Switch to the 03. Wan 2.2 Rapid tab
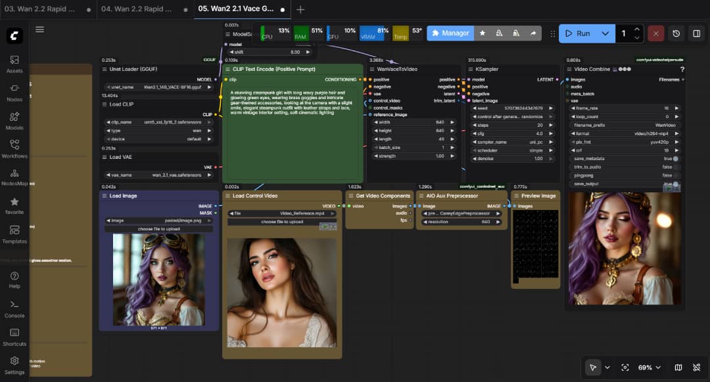This screenshot has height=382, width=710. click(x=39, y=9)
